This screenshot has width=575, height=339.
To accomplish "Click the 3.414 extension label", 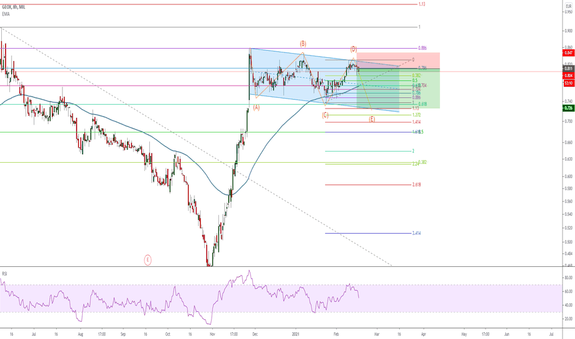I will click(x=416, y=233).
